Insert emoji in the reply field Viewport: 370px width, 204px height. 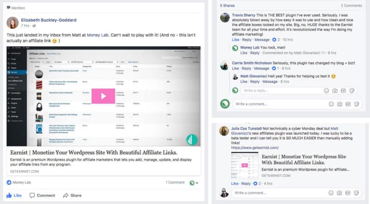point(327,91)
